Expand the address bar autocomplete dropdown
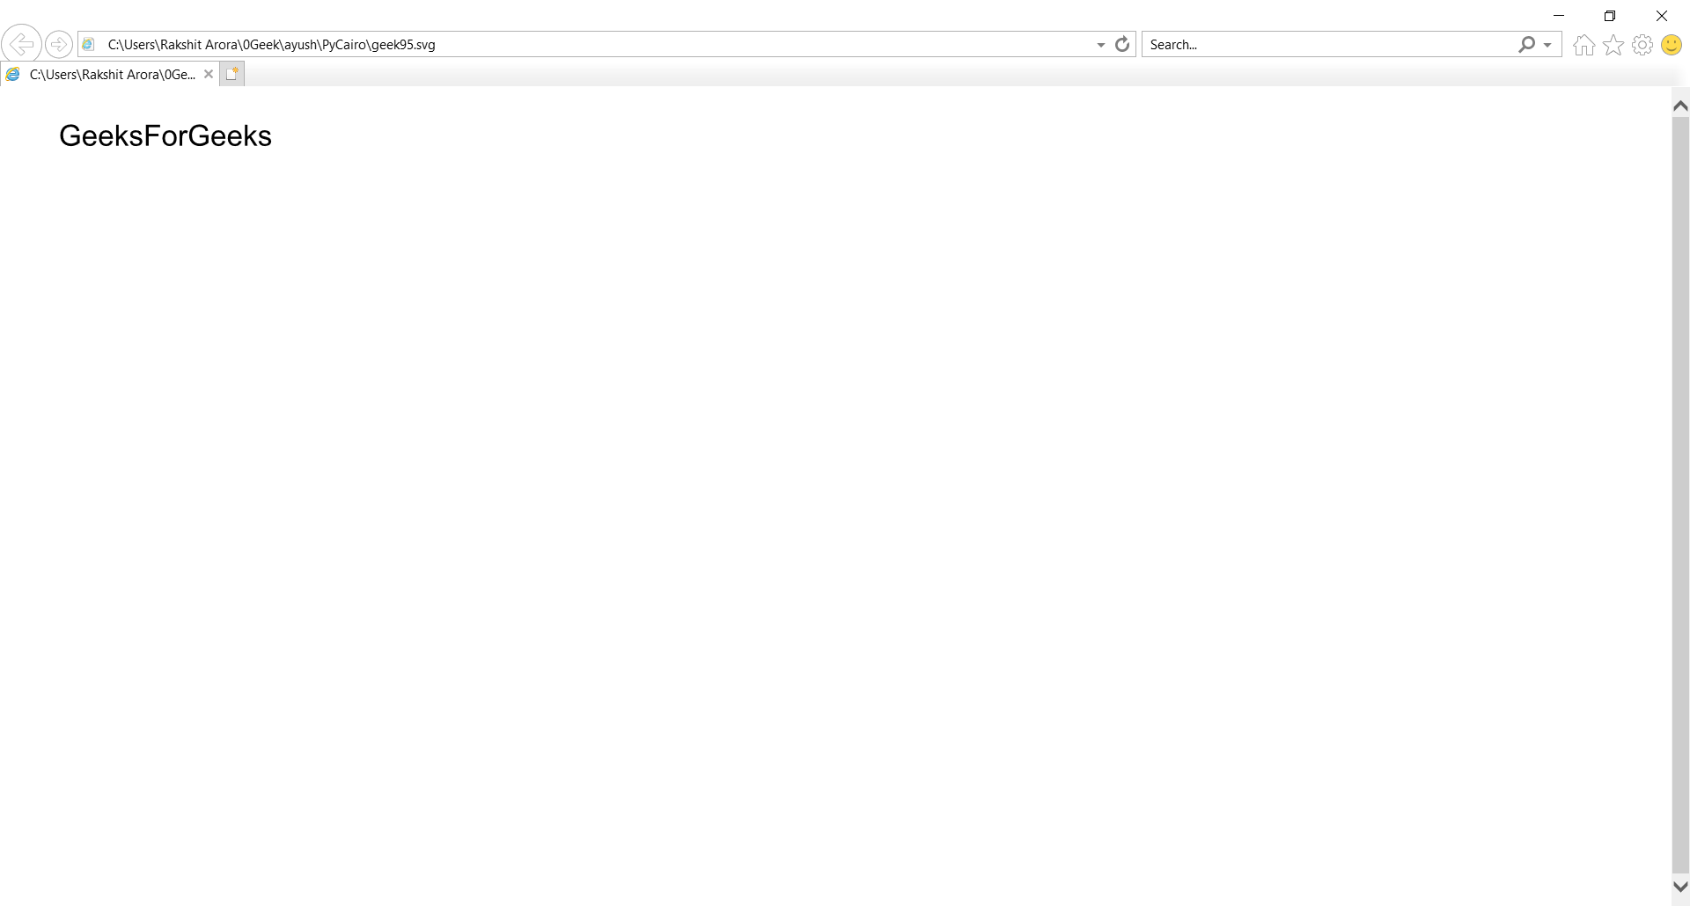This screenshot has width=1690, height=906. coord(1100,45)
